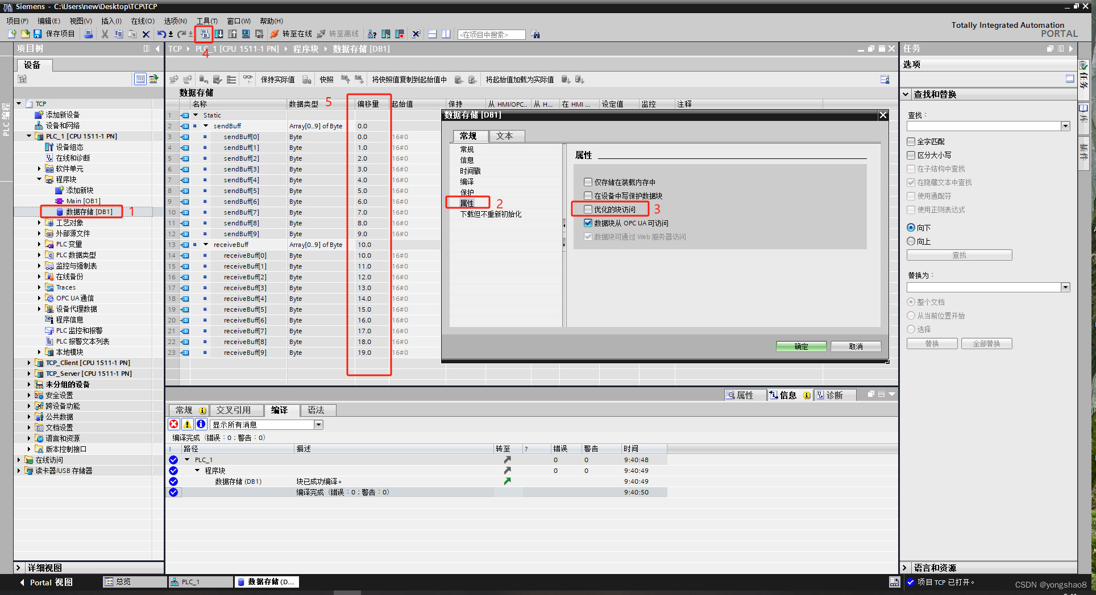The image size is (1096, 595).
Task: Toggle 'Only store in load memory' (仅存储在装载内存中) checkbox
Action: point(588,182)
